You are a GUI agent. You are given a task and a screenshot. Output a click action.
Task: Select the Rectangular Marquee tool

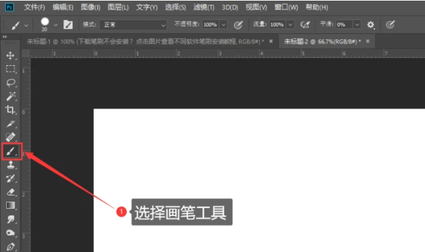(10, 68)
